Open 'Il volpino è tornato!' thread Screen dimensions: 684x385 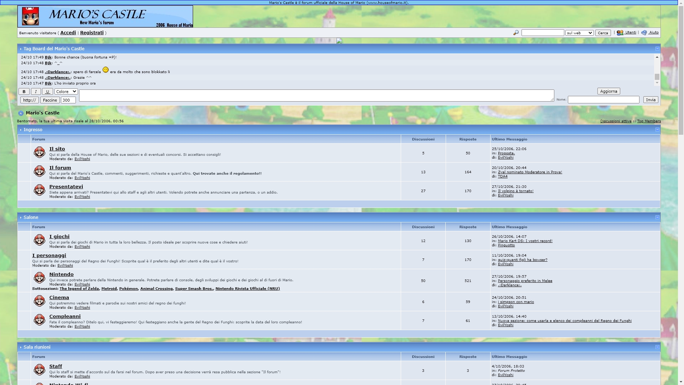pos(515,191)
